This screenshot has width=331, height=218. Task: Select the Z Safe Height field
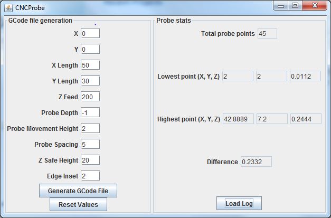(90, 160)
